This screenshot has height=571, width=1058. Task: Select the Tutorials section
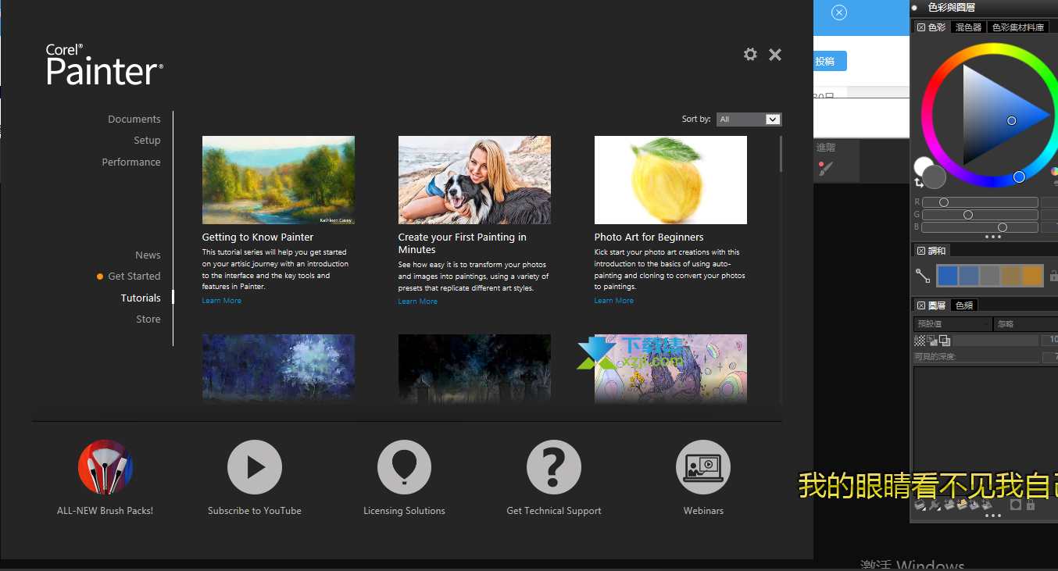coord(141,298)
